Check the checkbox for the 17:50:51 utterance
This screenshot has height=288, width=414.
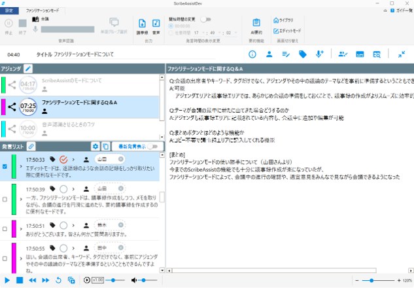pos(5,229)
